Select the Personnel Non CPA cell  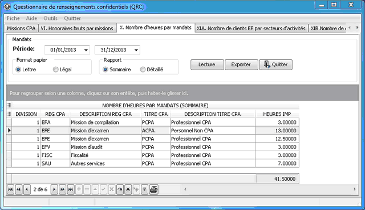pos(213,131)
